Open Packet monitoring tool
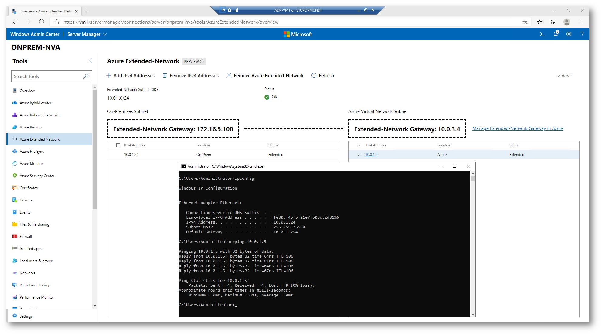This screenshot has width=602, height=335. (49, 285)
